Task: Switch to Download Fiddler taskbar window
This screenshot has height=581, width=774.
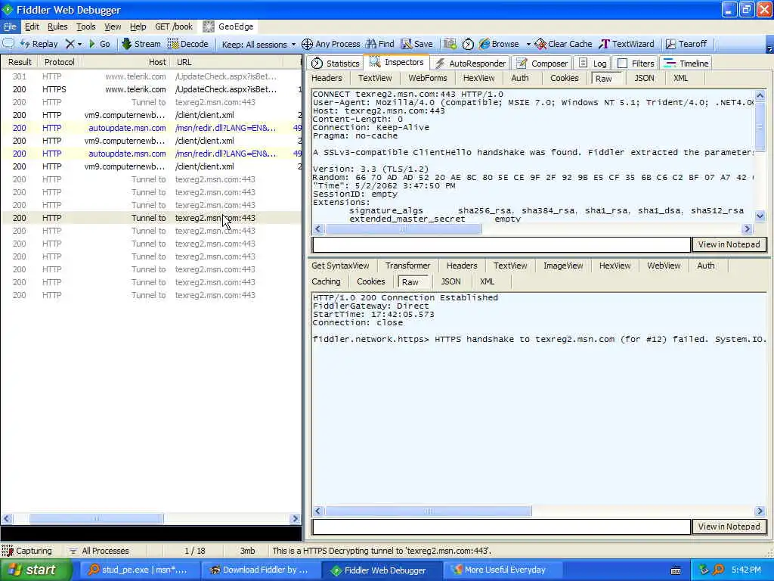Action: click(x=259, y=570)
